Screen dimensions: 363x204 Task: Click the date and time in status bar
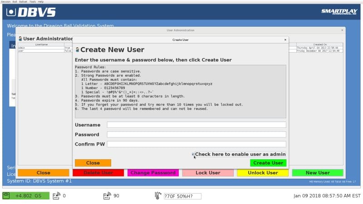(327, 196)
